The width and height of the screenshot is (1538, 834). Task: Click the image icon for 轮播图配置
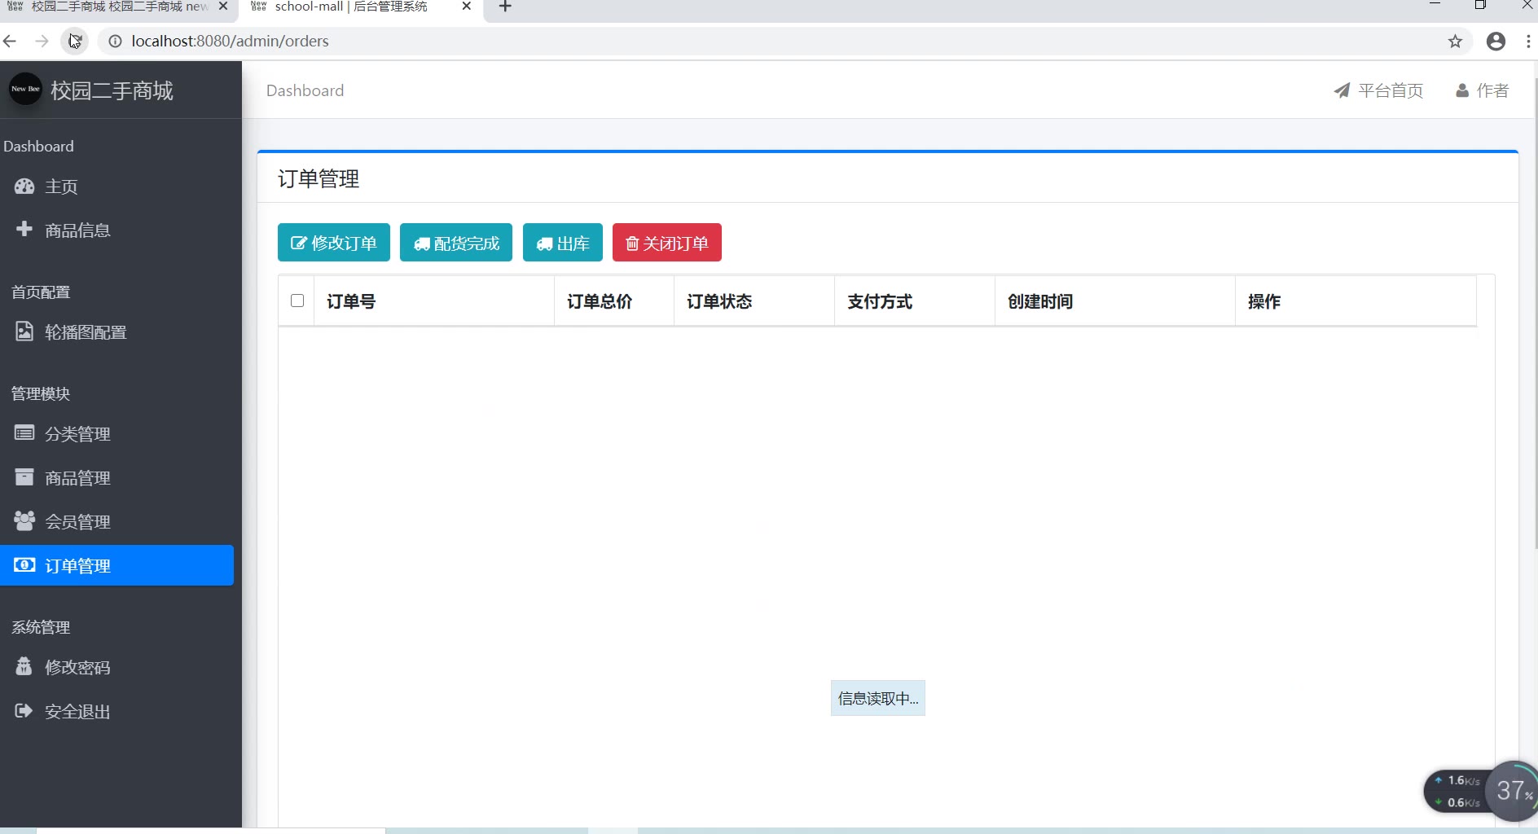24,331
